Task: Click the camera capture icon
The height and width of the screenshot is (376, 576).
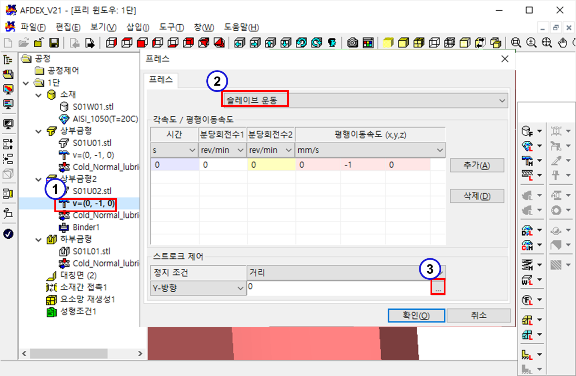Action: point(353,43)
